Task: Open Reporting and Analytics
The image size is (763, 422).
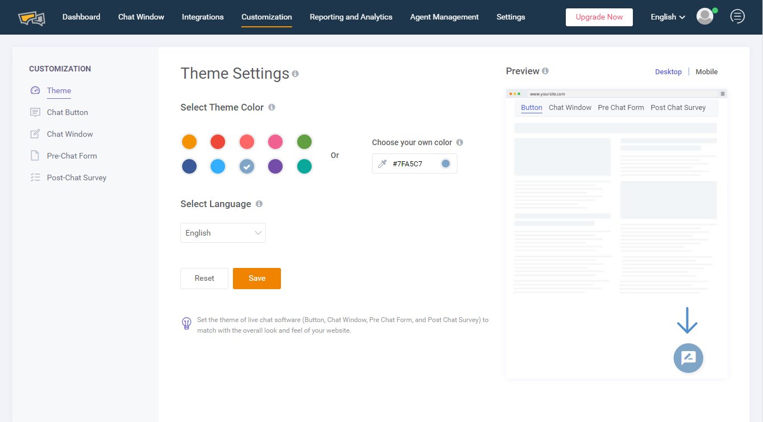Action: pyautogui.click(x=351, y=17)
